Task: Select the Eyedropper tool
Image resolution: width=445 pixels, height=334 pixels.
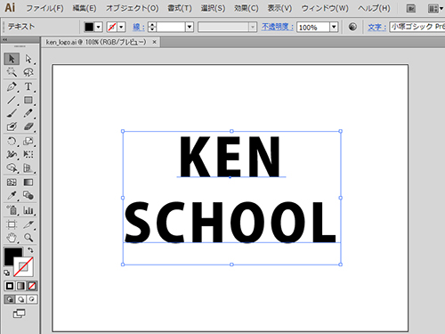Action: (12, 195)
